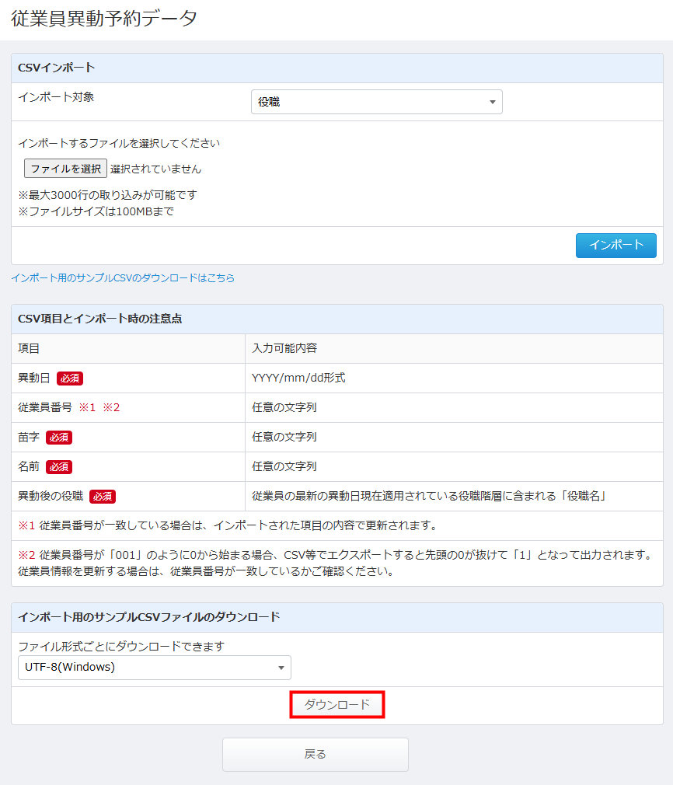Click the CSV項目とインポート時の注意点 section header
673x785 pixels.
pos(99,319)
